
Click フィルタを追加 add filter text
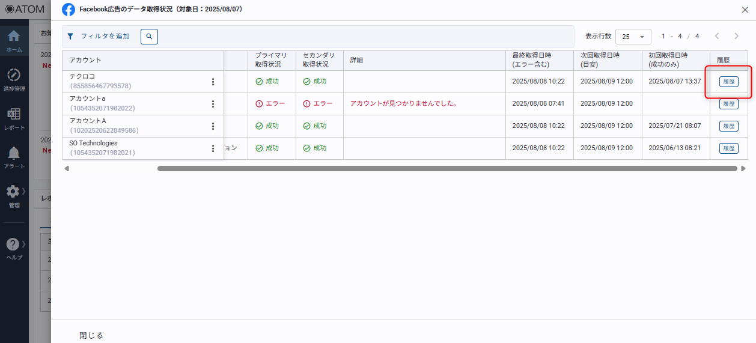105,37
